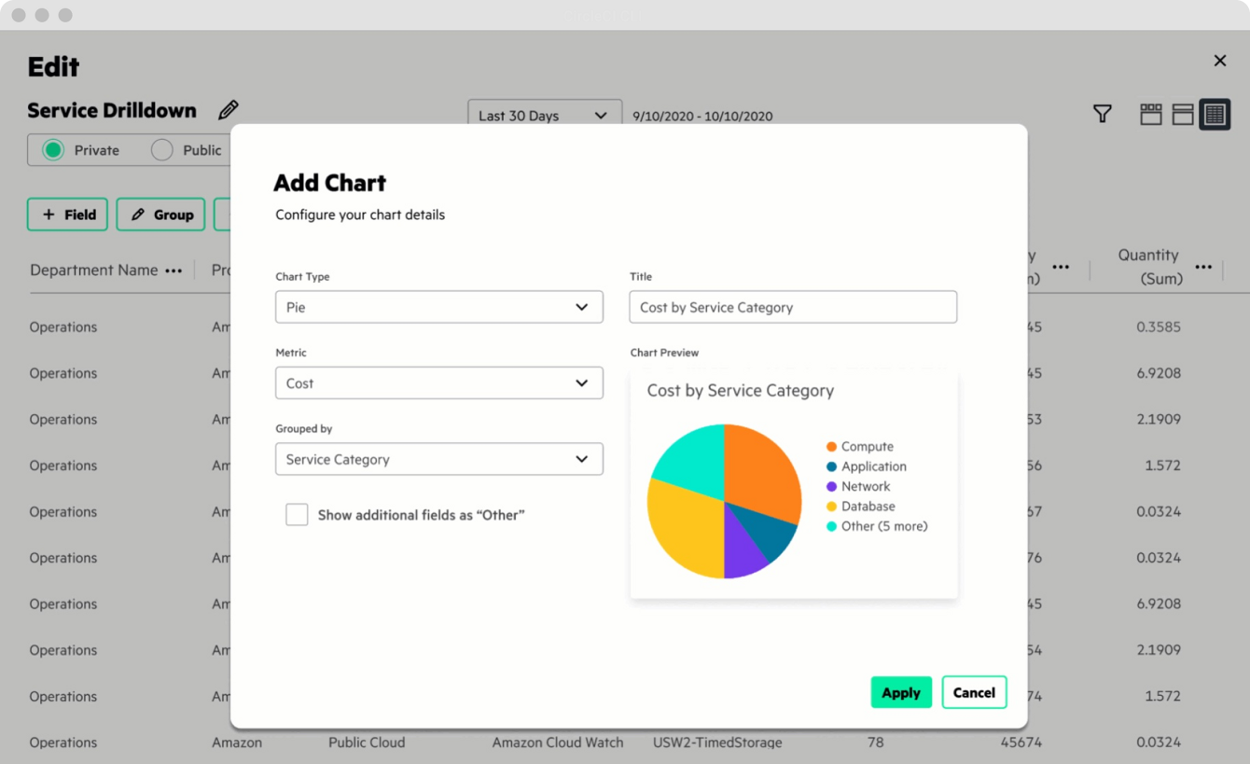Select the Private radio option
The image size is (1250, 764).
point(54,150)
